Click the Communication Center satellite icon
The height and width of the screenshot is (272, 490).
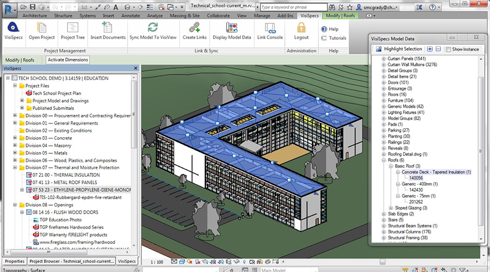tap(341, 7)
